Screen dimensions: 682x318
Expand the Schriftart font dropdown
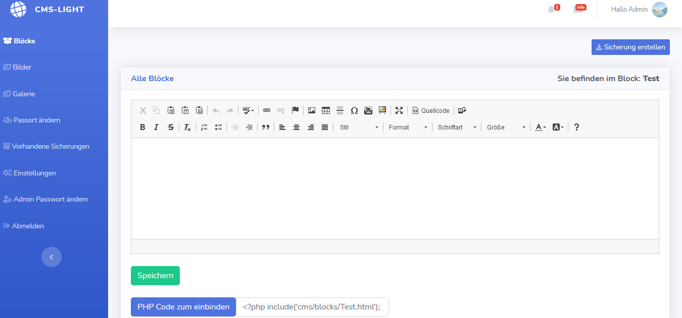click(x=457, y=127)
